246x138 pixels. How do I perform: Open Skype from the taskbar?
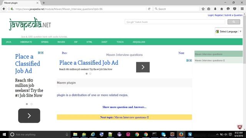[x=163, y=135]
